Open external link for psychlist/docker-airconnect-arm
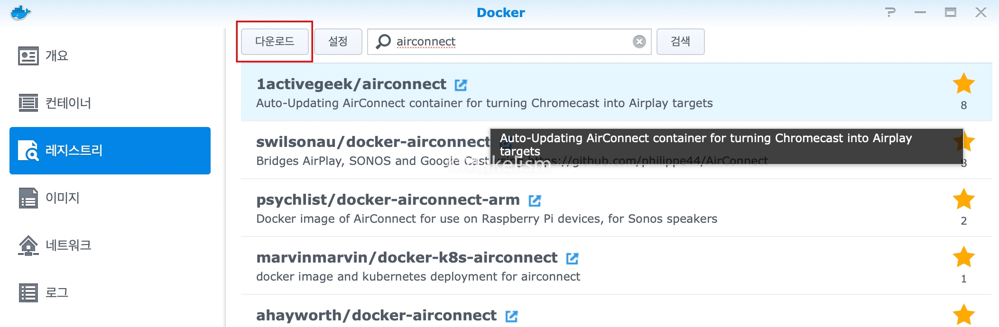This screenshot has height=327, width=999. pos(535,200)
